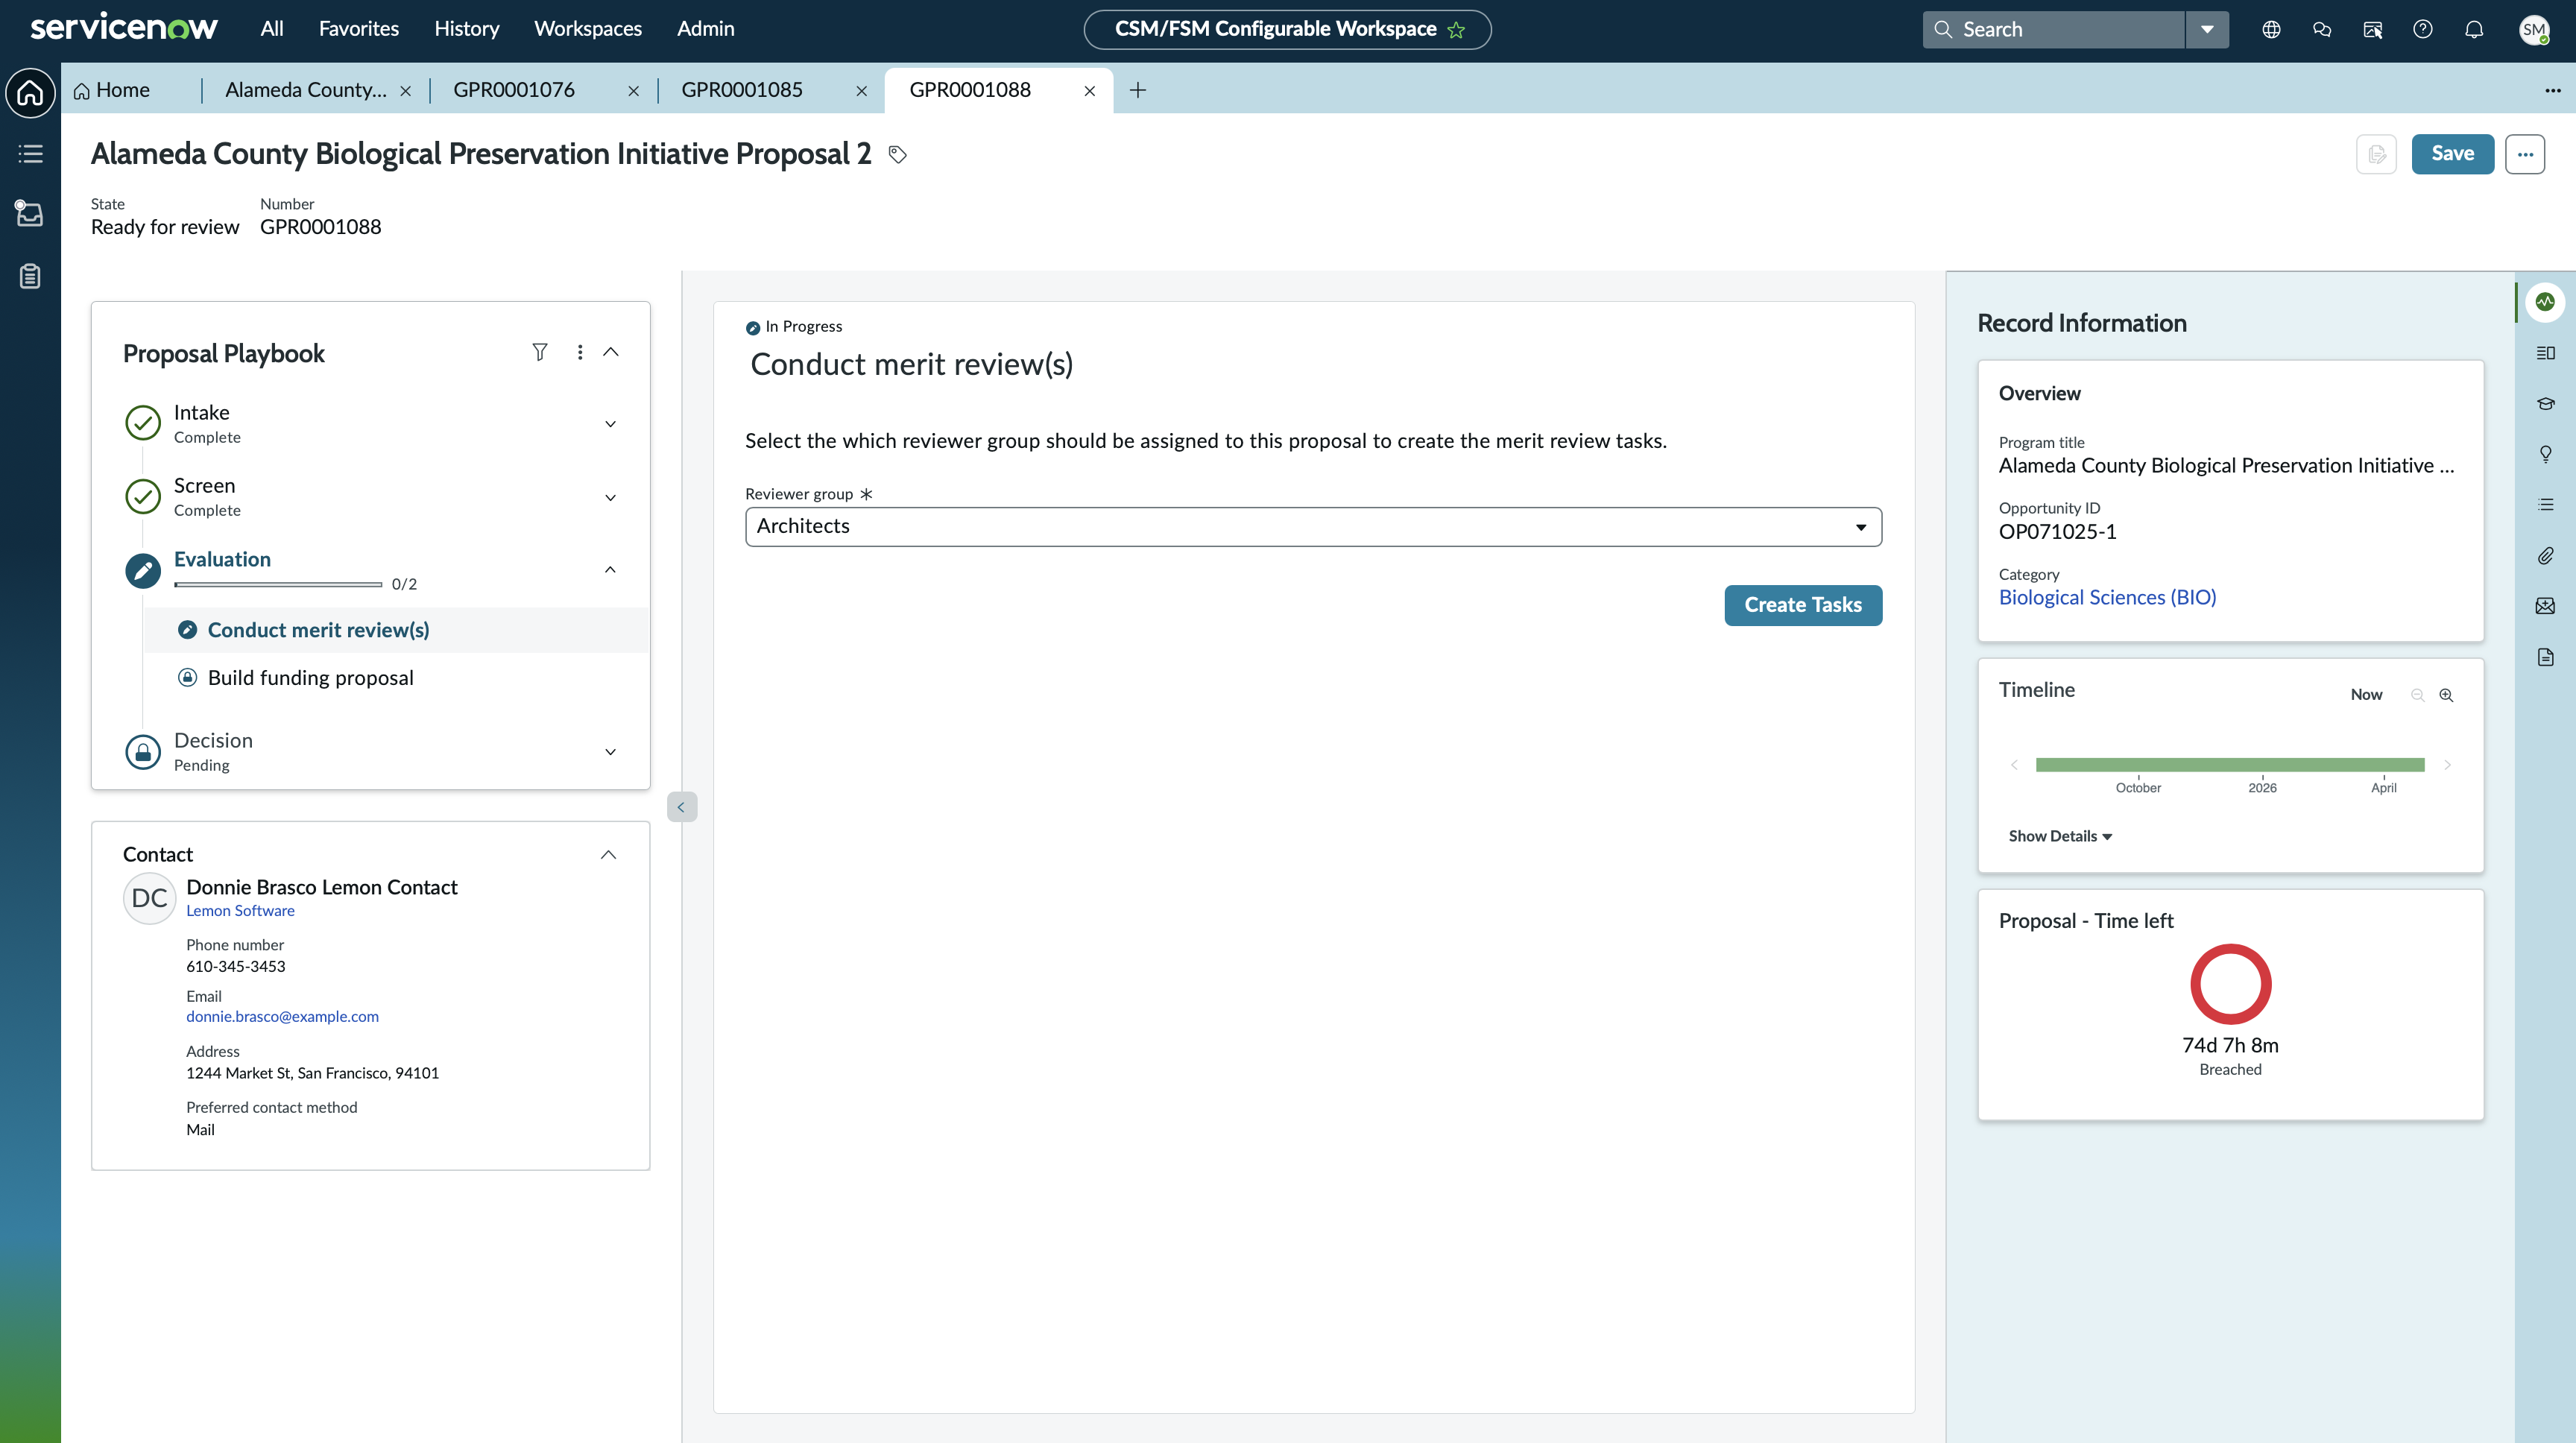2576x1443 pixels.
Task: Open the more actions button beside Save
Action: [2525, 154]
